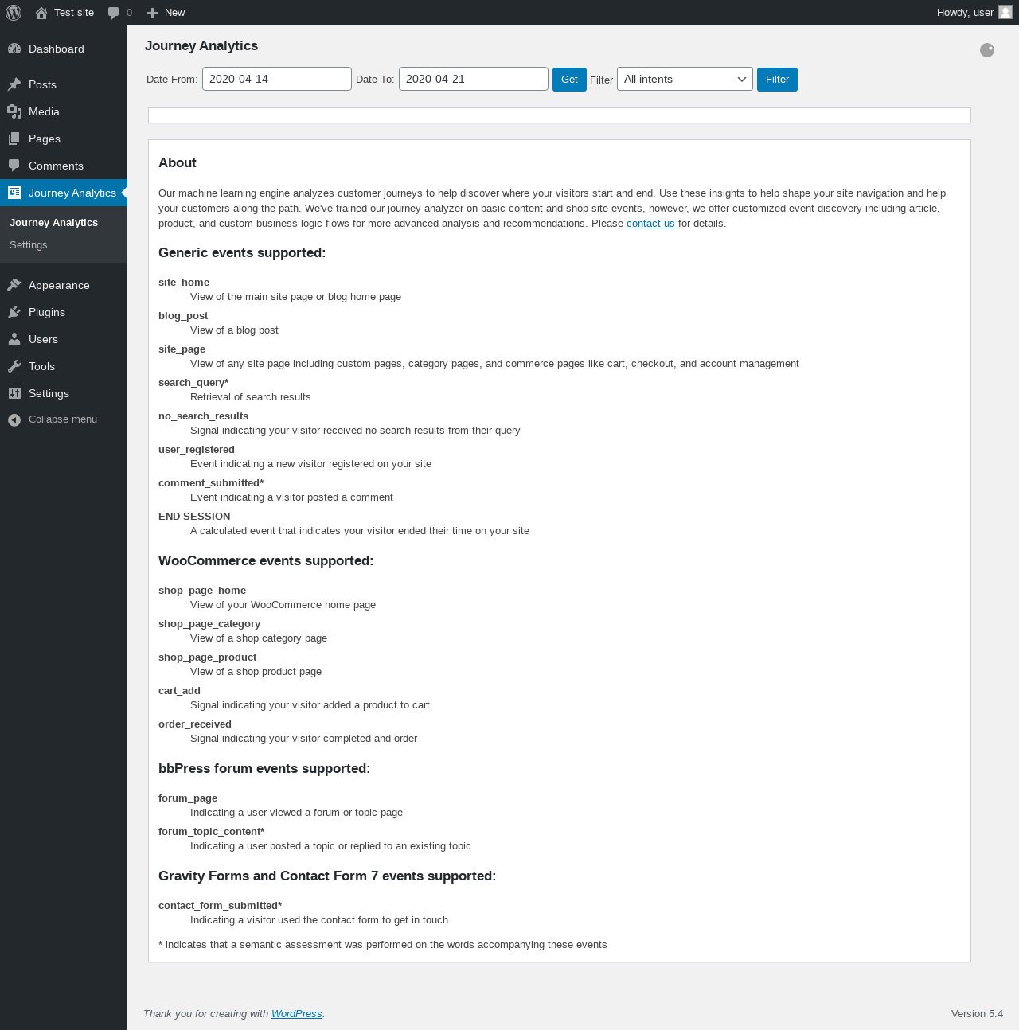Screen dimensions: 1019x1030
Task: Click the shop_page_product event term
Action: point(207,657)
